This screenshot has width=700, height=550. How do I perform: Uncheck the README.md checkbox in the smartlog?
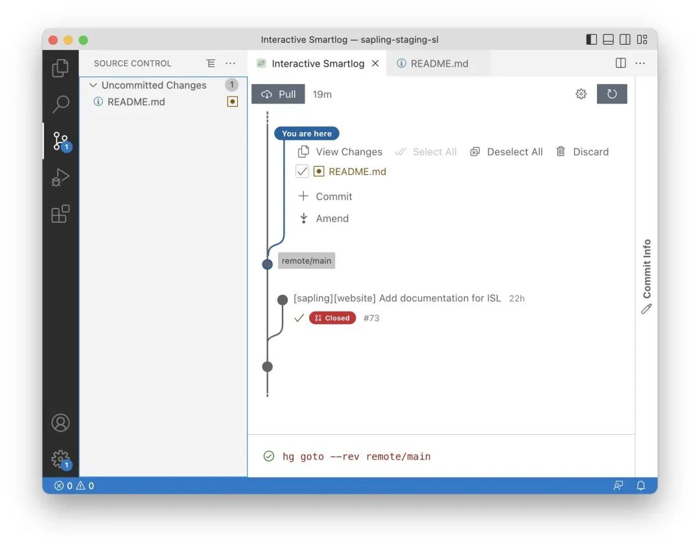tap(302, 171)
